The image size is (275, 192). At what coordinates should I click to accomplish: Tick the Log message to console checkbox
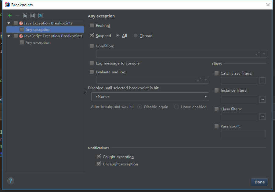(92, 63)
